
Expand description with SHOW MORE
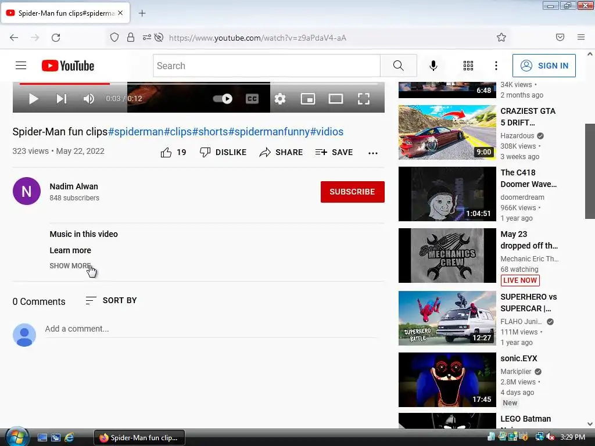click(x=70, y=266)
